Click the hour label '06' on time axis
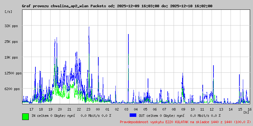This screenshot has width=253, height=126. (x=155, y=109)
